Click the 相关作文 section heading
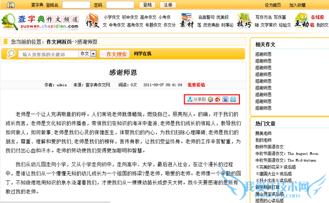The image size is (329, 203). (x=265, y=44)
